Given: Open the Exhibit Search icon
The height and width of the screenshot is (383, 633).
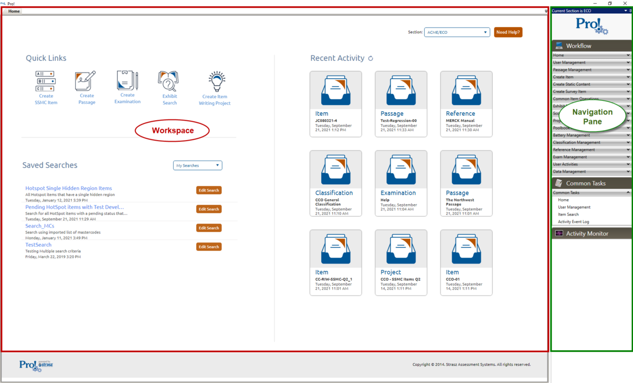Looking at the screenshot, I should pyautogui.click(x=169, y=81).
